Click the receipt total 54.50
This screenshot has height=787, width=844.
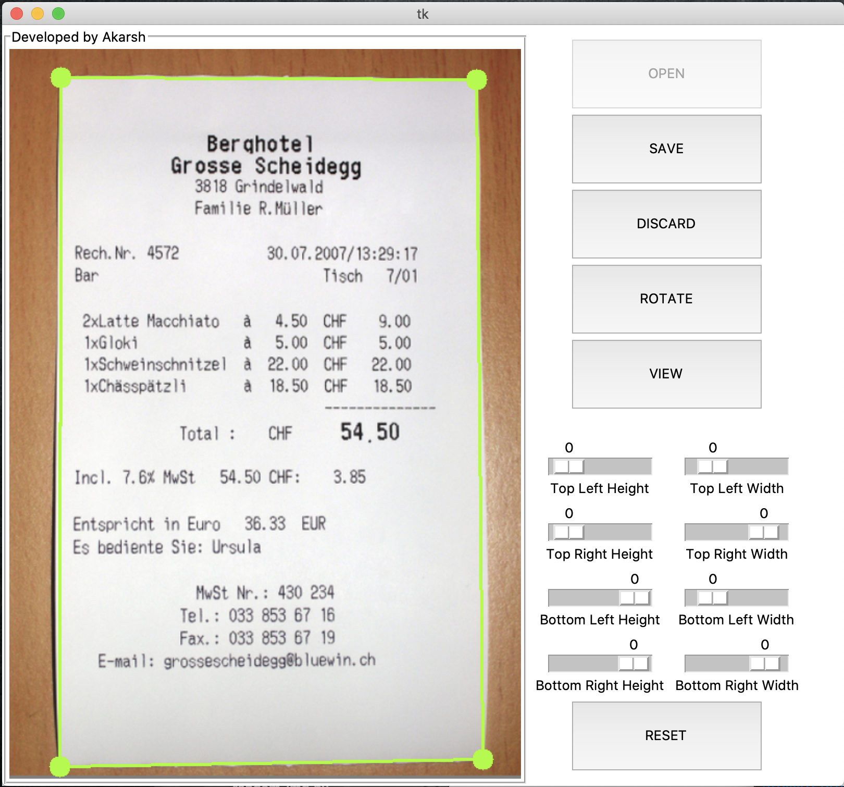370,432
